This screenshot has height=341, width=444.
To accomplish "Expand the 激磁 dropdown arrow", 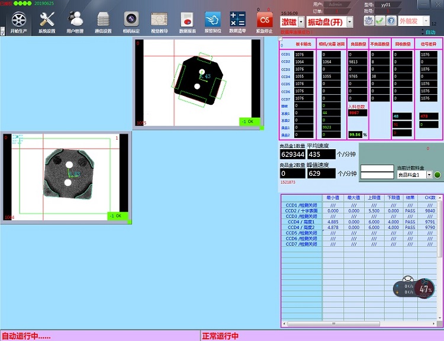I will click(301, 22).
